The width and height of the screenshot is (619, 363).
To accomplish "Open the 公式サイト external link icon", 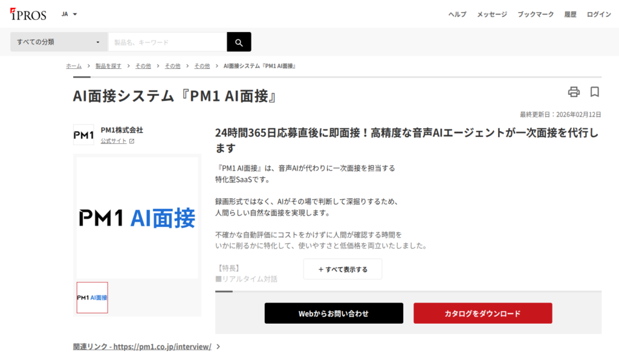I will [x=132, y=141].
